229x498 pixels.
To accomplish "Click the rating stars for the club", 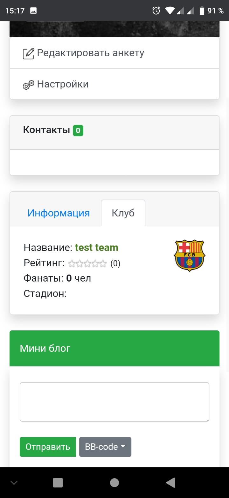I will pyautogui.click(x=87, y=263).
